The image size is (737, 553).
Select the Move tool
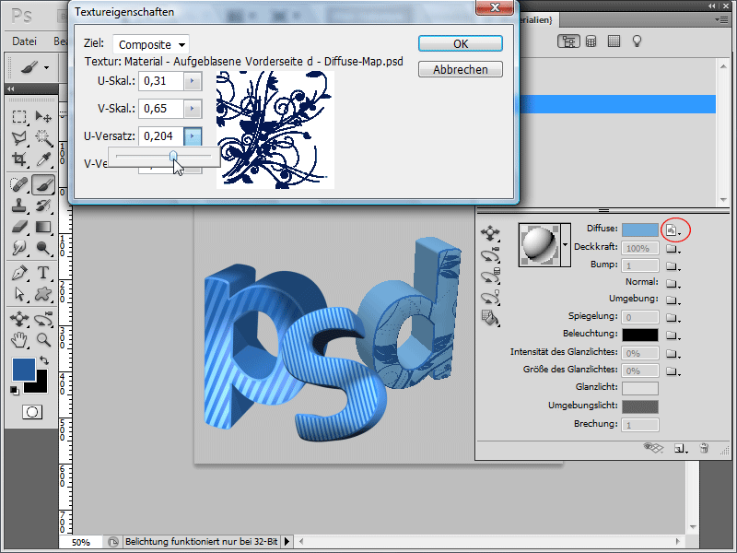point(43,116)
